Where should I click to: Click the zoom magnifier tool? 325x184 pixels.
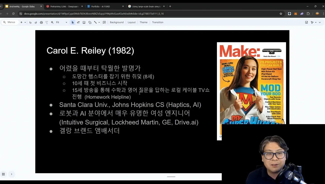point(52,22)
